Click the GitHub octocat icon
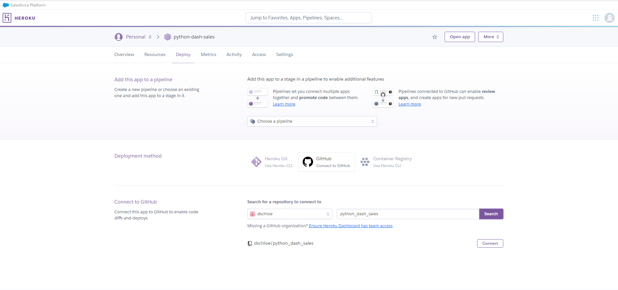Viewport: 618px width, 290px height. pos(308,162)
